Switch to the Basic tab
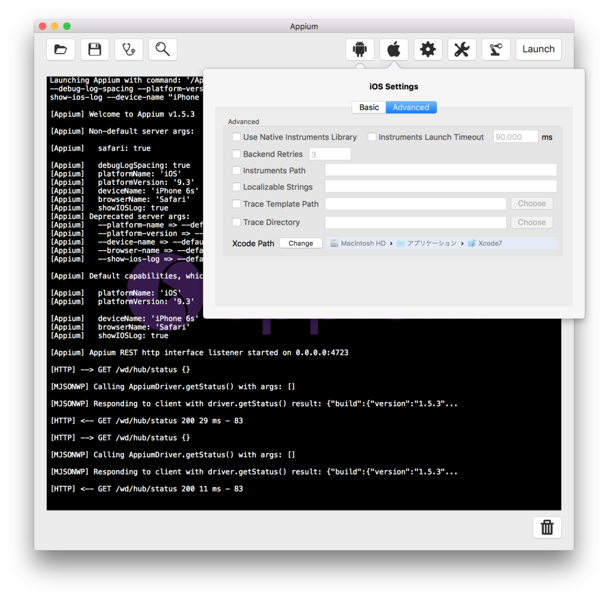The image size is (608, 599). 369,107
